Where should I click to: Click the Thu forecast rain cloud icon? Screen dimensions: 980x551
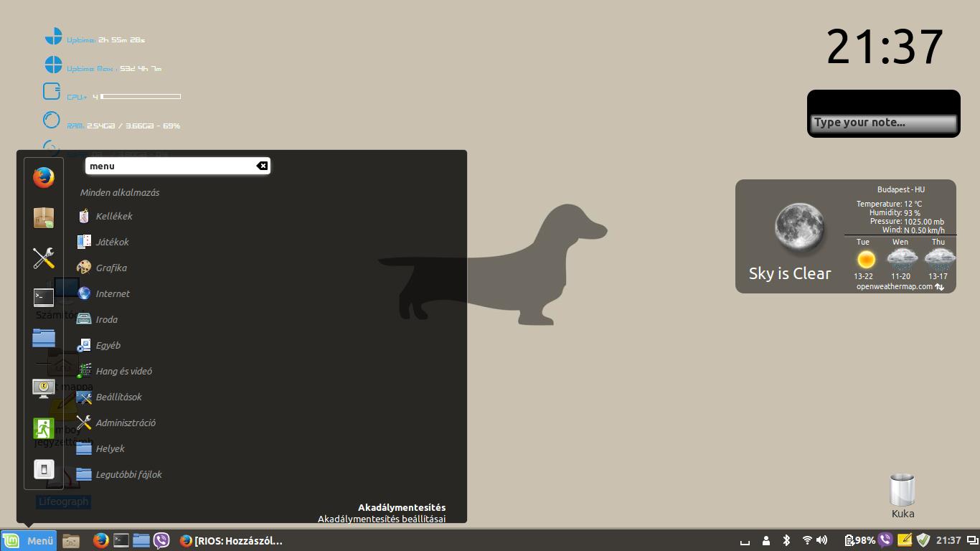[939, 259]
